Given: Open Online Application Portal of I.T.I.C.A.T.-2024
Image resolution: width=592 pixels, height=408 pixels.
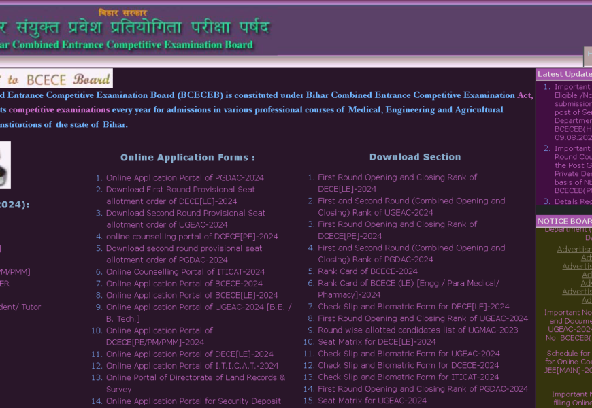Looking at the screenshot, I should pyautogui.click(x=192, y=366).
